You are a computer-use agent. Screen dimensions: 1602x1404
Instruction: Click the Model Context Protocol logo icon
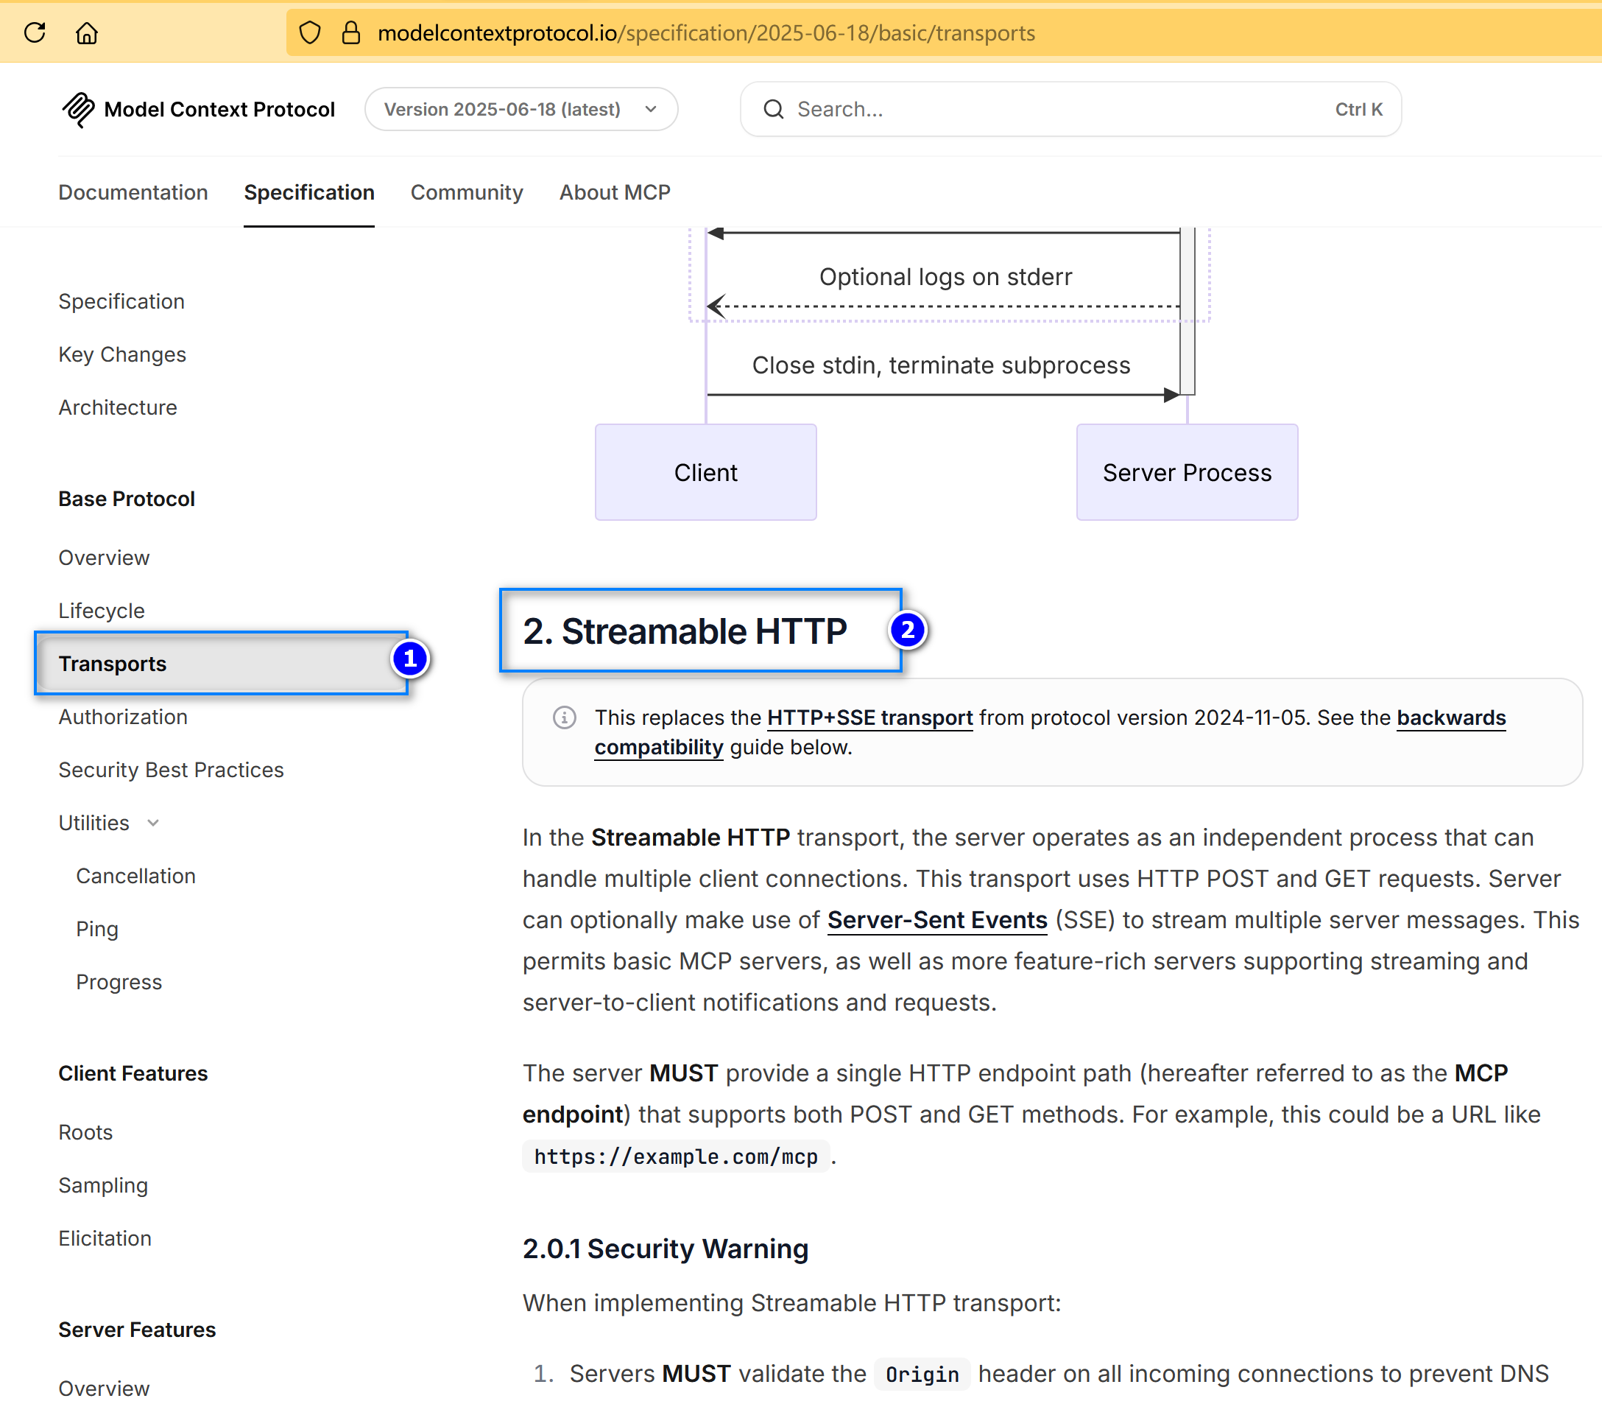tap(77, 110)
